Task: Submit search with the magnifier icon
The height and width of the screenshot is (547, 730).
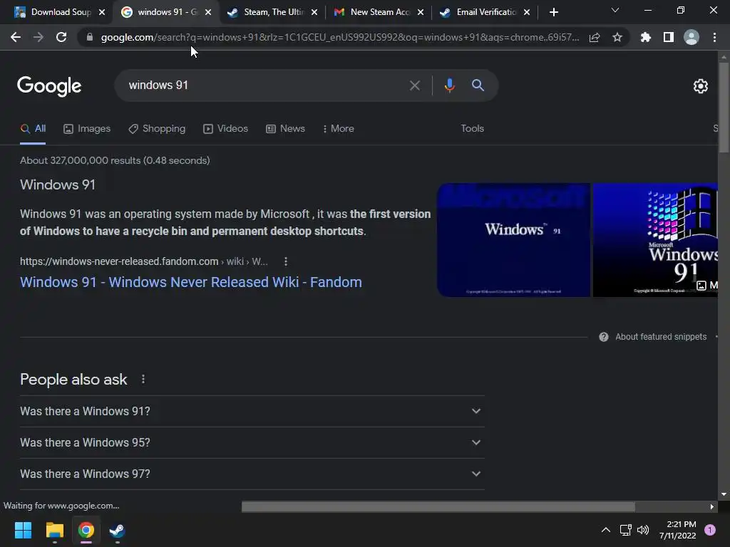Action: [x=478, y=85]
